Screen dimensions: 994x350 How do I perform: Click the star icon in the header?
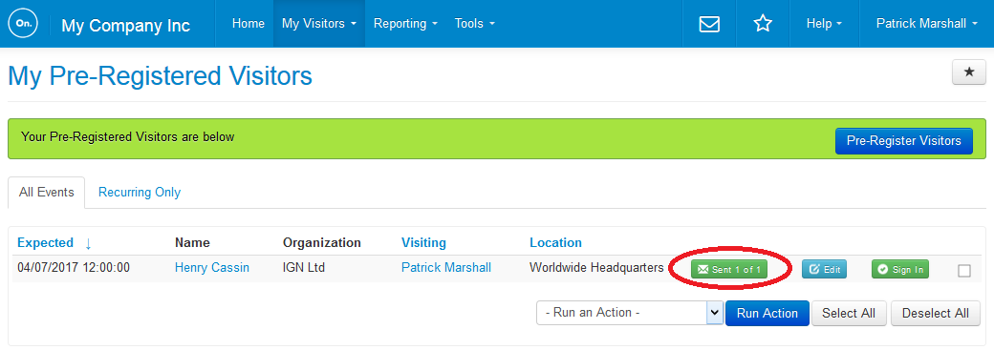[763, 24]
